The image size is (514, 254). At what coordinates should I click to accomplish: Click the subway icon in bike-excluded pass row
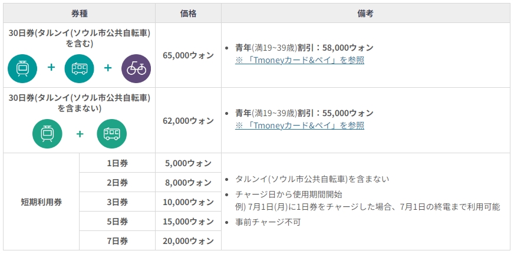[x=47, y=134]
